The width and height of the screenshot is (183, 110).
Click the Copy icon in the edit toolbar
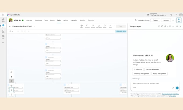coord(22,31)
